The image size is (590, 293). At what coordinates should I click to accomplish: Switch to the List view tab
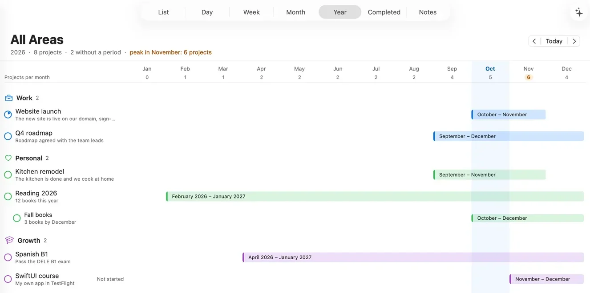point(163,12)
